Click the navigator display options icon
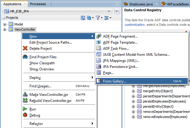The height and width of the screenshot is (128, 190). pyautogui.click(x=106, y=18)
